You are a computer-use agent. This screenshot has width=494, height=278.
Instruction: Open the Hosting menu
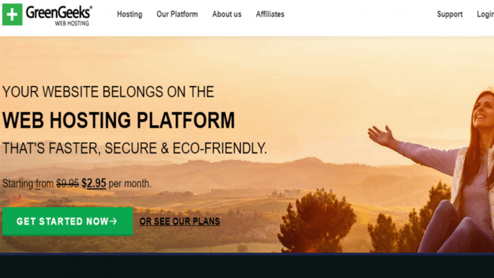tap(130, 14)
